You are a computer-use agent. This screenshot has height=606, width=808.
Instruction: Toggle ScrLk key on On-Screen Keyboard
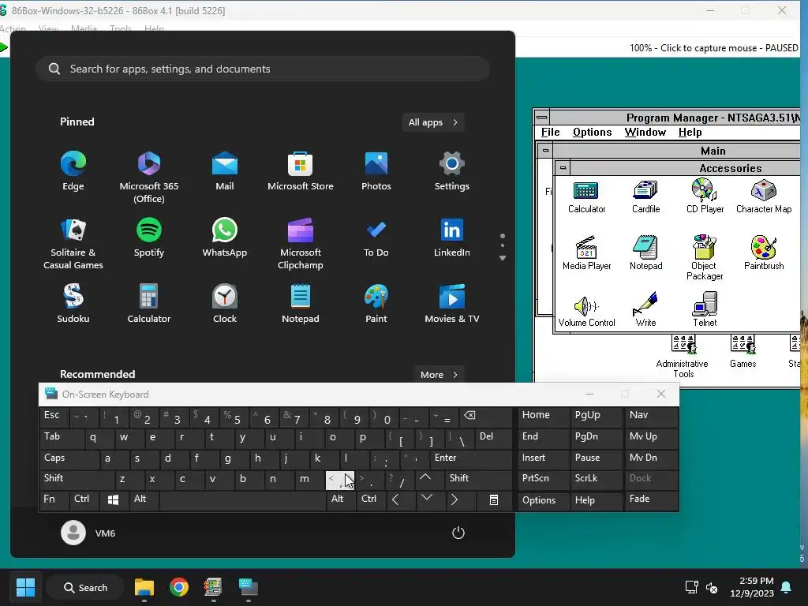click(x=596, y=479)
